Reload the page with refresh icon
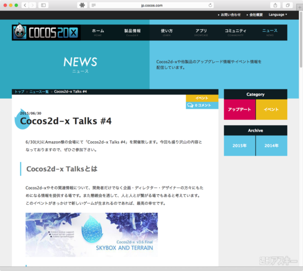Image resolution: width=303 pixels, height=271 pixels. tap(210, 5)
